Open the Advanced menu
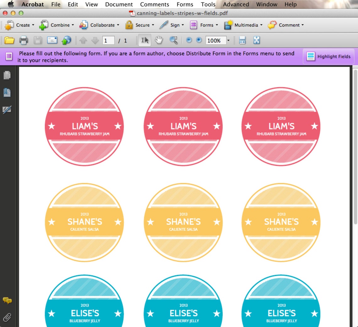 tap(236, 4)
